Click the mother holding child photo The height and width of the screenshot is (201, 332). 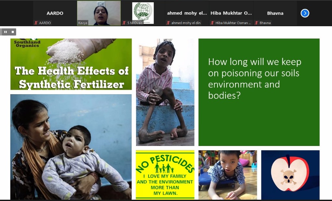point(71,147)
